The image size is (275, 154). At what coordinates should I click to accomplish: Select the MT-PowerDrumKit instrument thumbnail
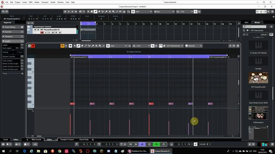coord(258,78)
